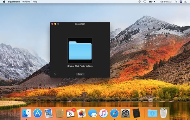Launch the App Store from the Dock
The height and width of the screenshot is (120, 190).
[37, 113]
